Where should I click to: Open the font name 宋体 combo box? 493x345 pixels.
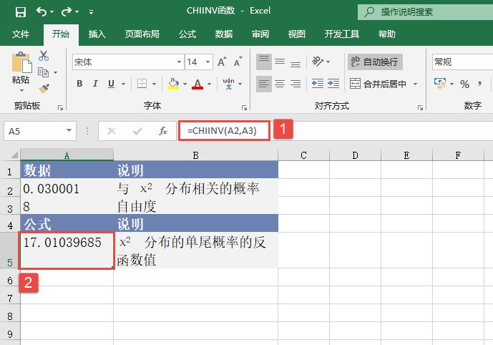127,62
